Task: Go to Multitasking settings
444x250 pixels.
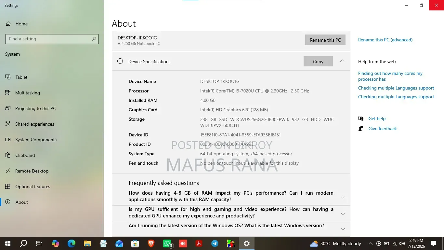Action: click(x=28, y=93)
